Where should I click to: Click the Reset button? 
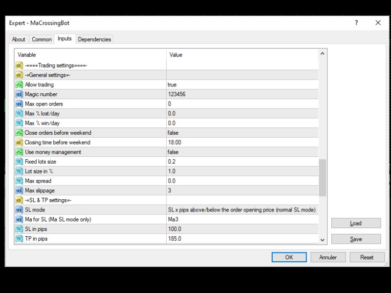click(x=367, y=257)
